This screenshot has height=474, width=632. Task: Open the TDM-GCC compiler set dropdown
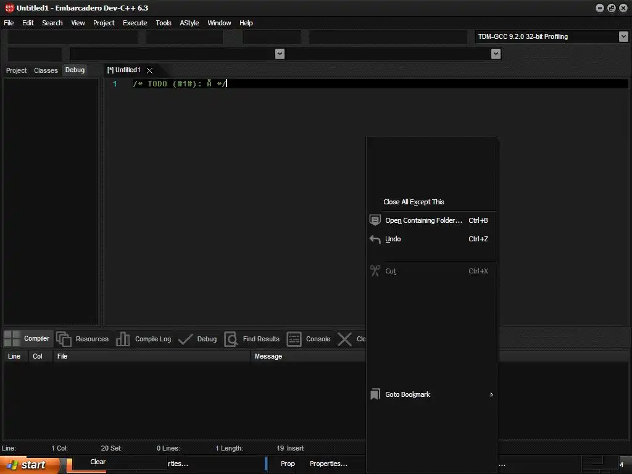(623, 36)
